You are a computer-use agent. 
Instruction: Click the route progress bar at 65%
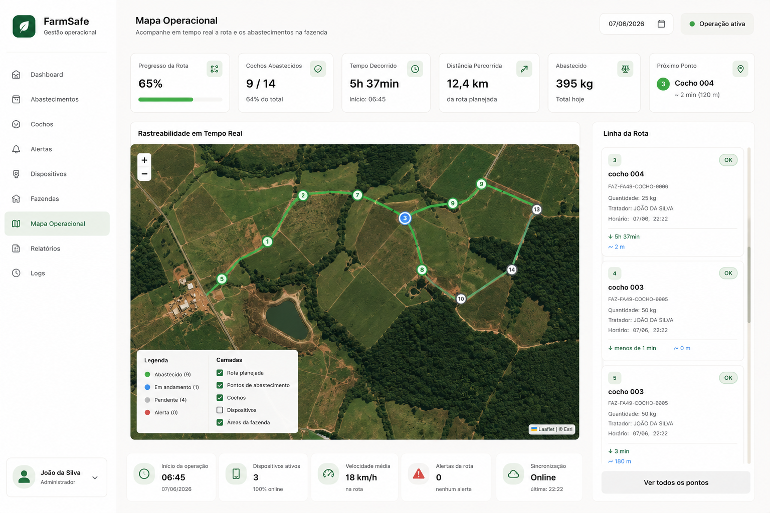(x=180, y=100)
